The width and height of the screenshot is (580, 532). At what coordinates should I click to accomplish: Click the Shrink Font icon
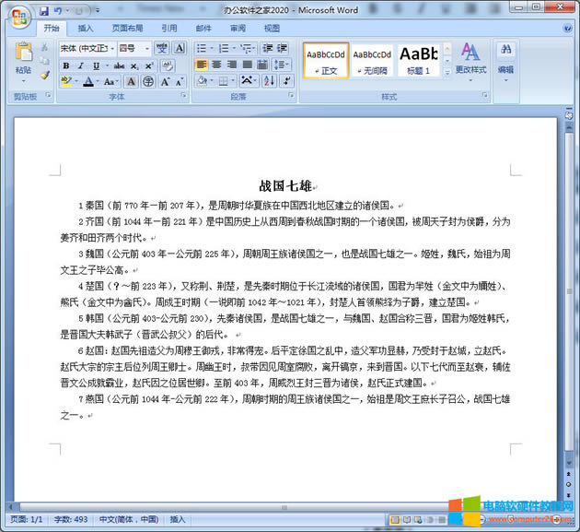180,81
